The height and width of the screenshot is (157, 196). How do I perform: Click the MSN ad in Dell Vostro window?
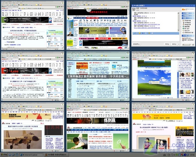pos(55,32)
